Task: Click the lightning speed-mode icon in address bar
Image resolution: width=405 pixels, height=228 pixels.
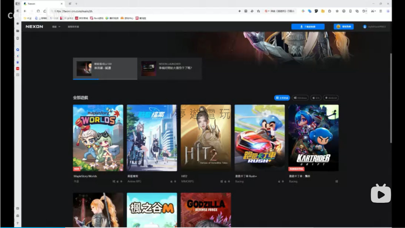Action: tap(239, 11)
